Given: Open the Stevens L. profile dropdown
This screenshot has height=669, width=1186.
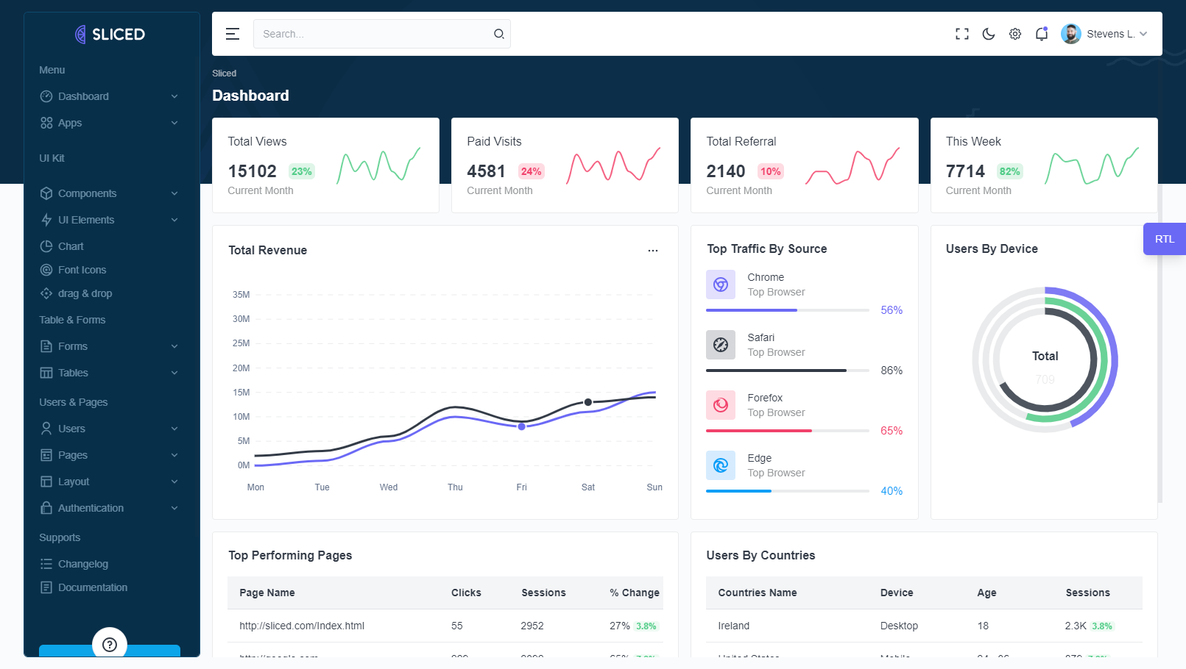Looking at the screenshot, I should [1104, 34].
